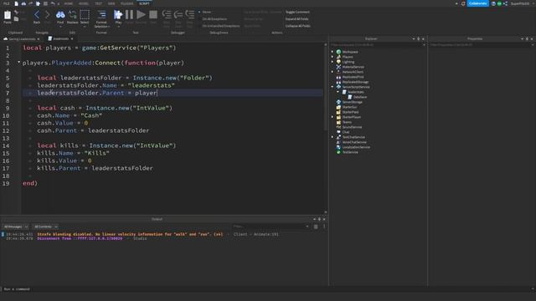
Task: Expand the NetworkClient tree node
Action: pos(332,72)
